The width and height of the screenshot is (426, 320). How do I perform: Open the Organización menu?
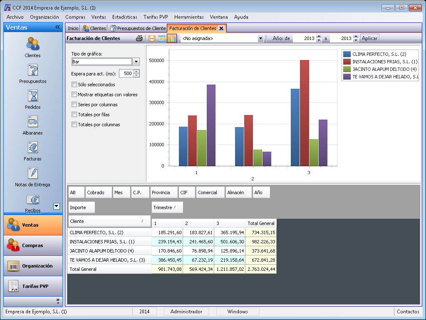coord(45,17)
